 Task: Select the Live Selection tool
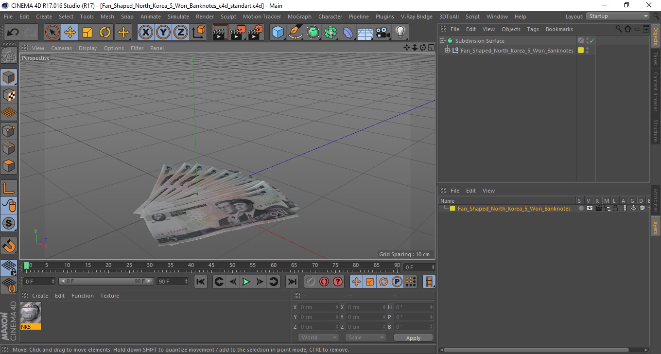pyautogui.click(x=52, y=33)
